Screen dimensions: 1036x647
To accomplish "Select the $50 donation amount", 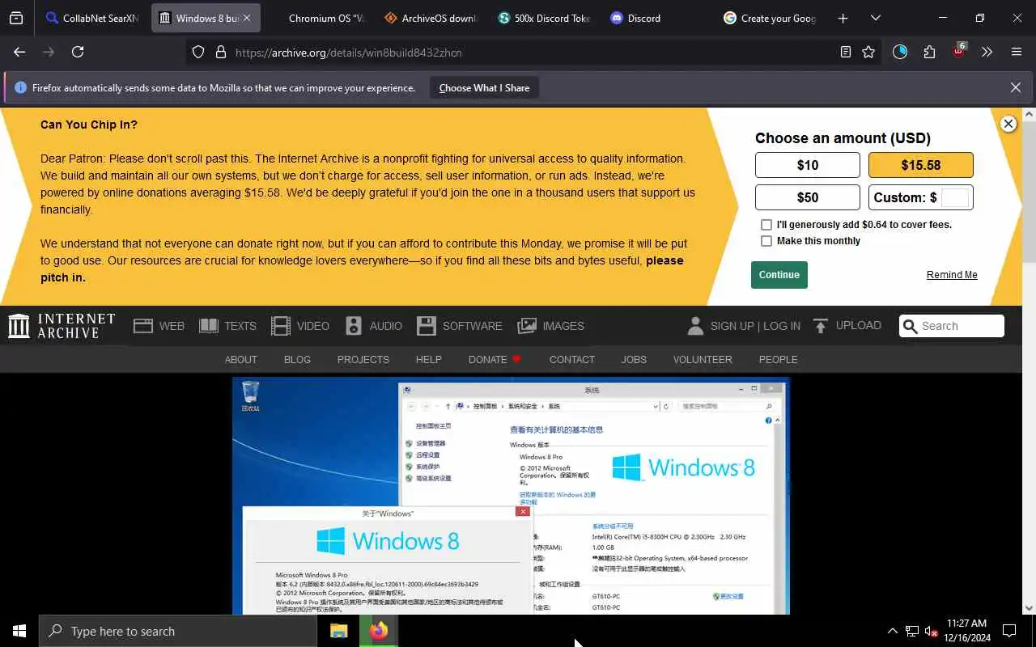I will pyautogui.click(x=807, y=197).
